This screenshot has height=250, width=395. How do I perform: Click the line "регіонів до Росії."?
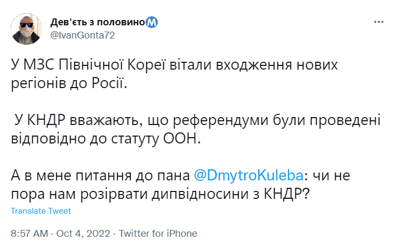pyautogui.click(x=69, y=83)
